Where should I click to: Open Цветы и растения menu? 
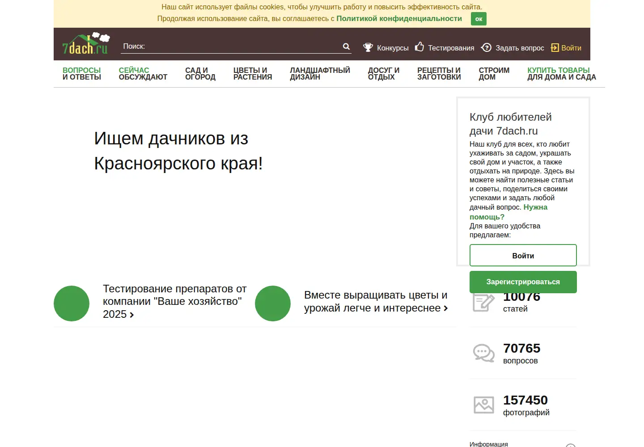pos(253,74)
